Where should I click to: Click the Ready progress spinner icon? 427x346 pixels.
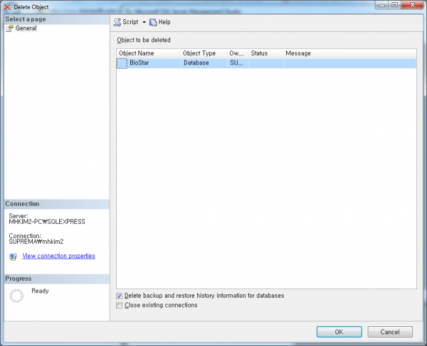point(16,296)
